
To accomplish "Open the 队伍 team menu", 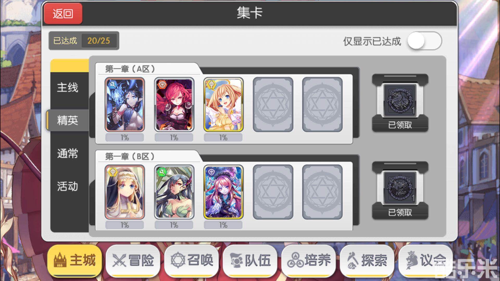I will pos(250,260).
